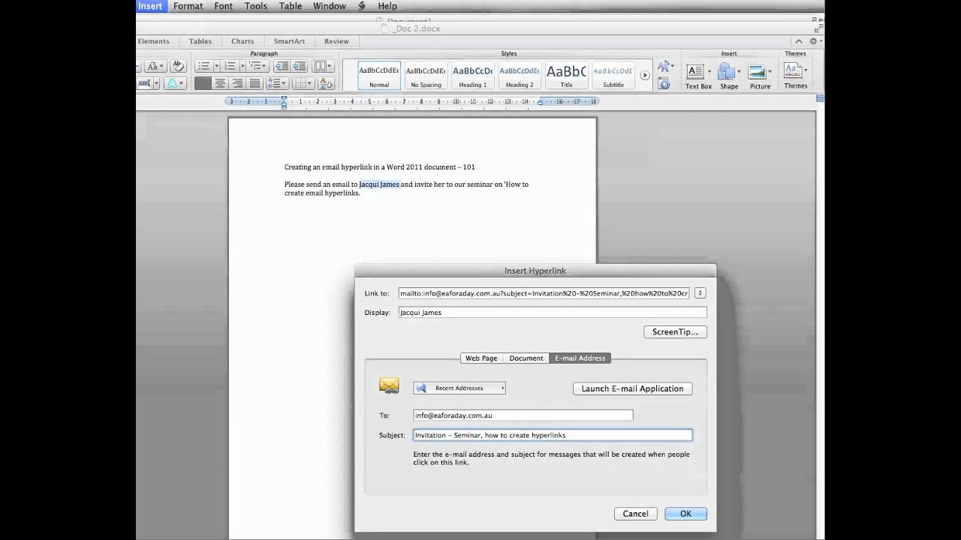This screenshot has width=961, height=540.
Task: Open the Link to history dropdown arrow
Action: 700,293
